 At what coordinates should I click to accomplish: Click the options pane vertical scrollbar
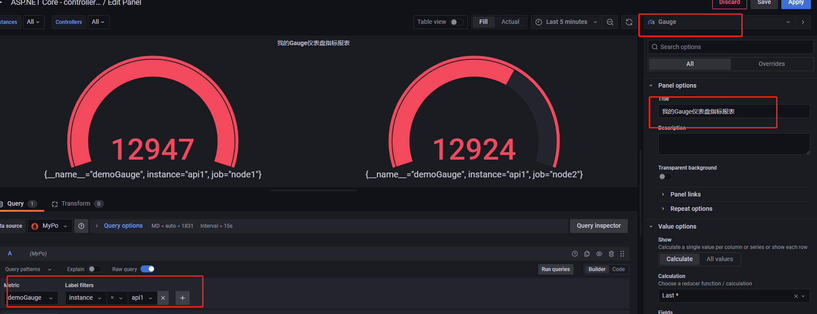pyautogui.click(x=640, y=193)
